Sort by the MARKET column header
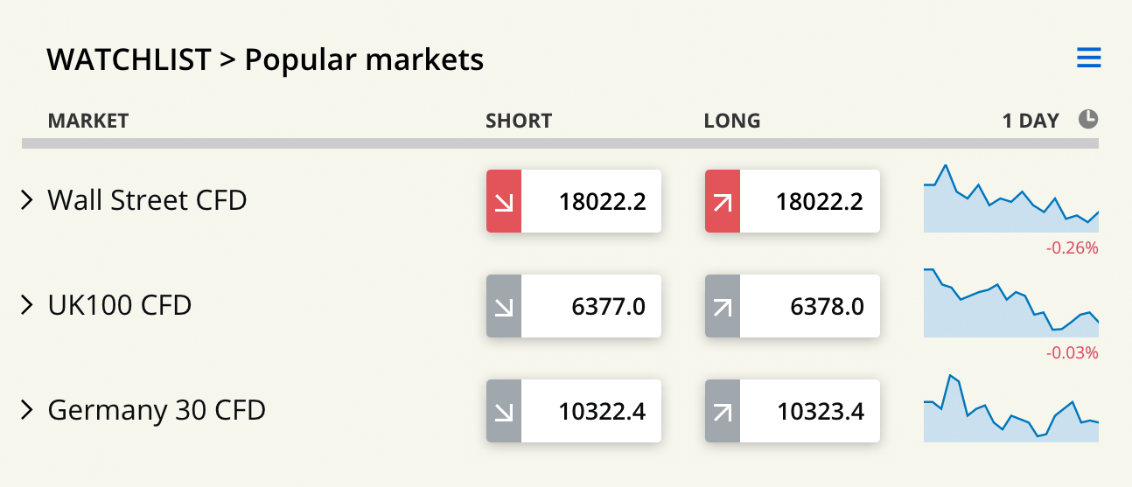 click(87, 121)
